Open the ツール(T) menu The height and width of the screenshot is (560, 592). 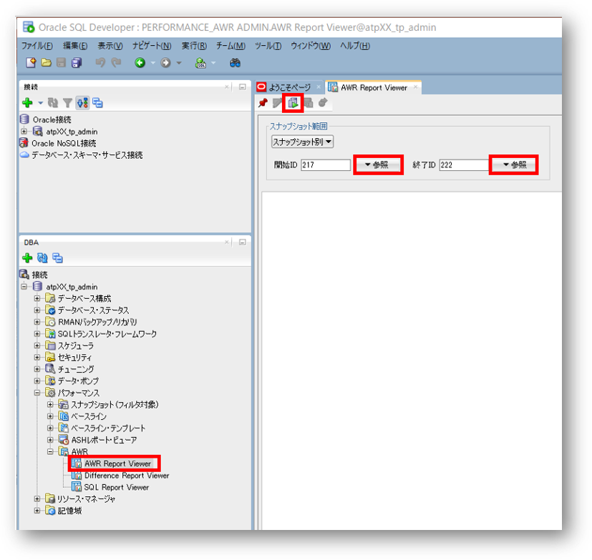[x=268, y=46]
